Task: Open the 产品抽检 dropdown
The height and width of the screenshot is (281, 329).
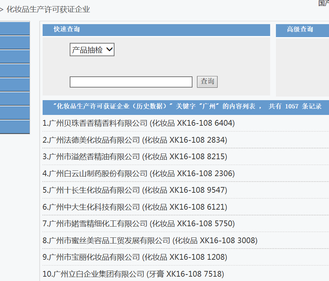Action: tap(92, 50)
